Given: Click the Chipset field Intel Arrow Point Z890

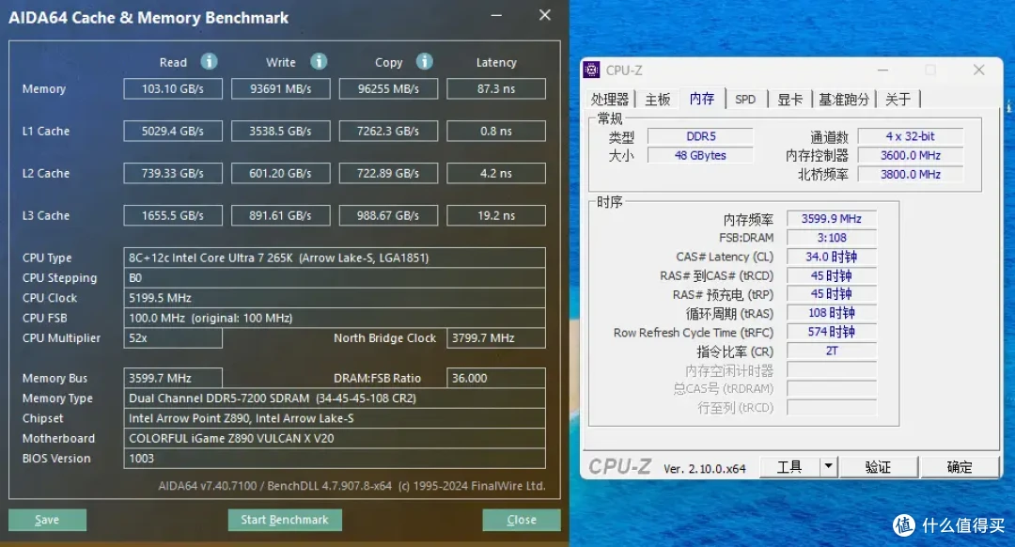Looking at the screenshot, I should (x=335, y=418).
